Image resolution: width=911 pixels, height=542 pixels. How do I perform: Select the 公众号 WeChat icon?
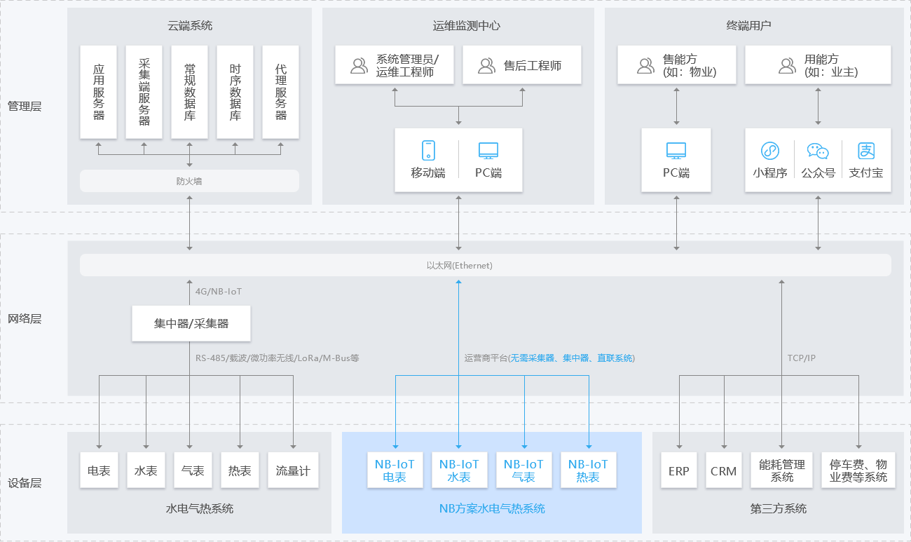(818, 151)
